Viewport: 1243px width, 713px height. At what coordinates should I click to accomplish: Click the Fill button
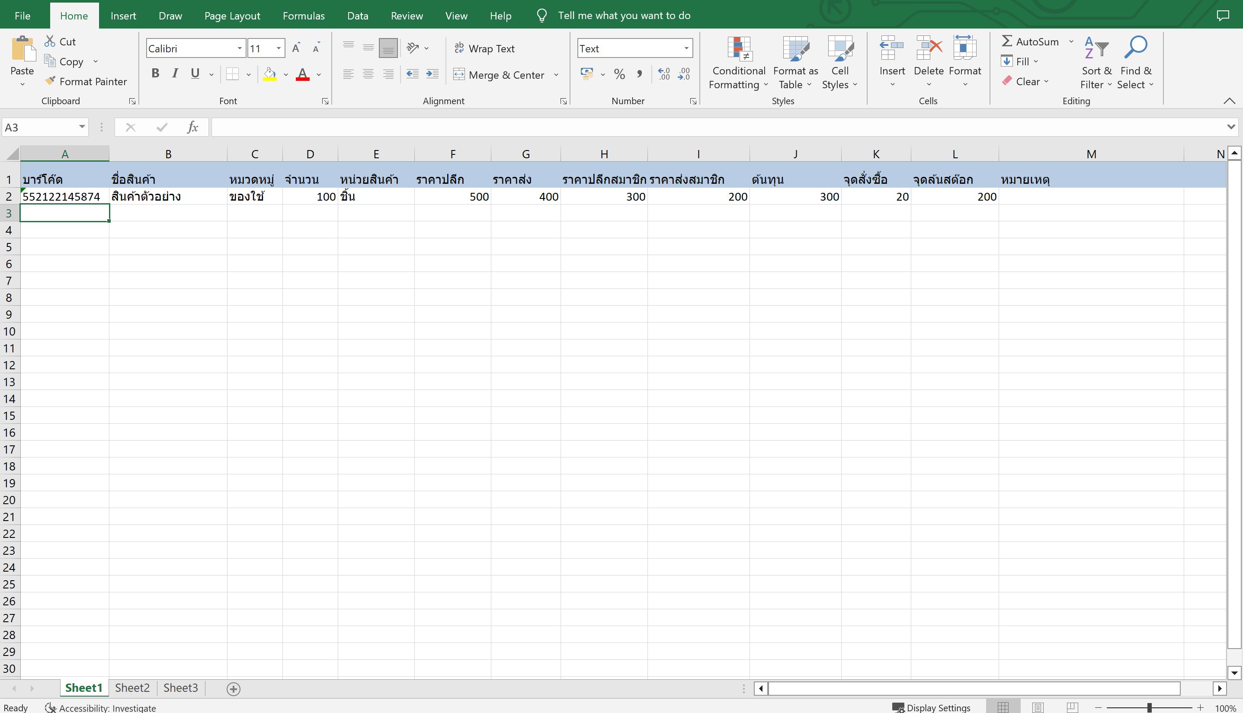(x=1019, y=61)
